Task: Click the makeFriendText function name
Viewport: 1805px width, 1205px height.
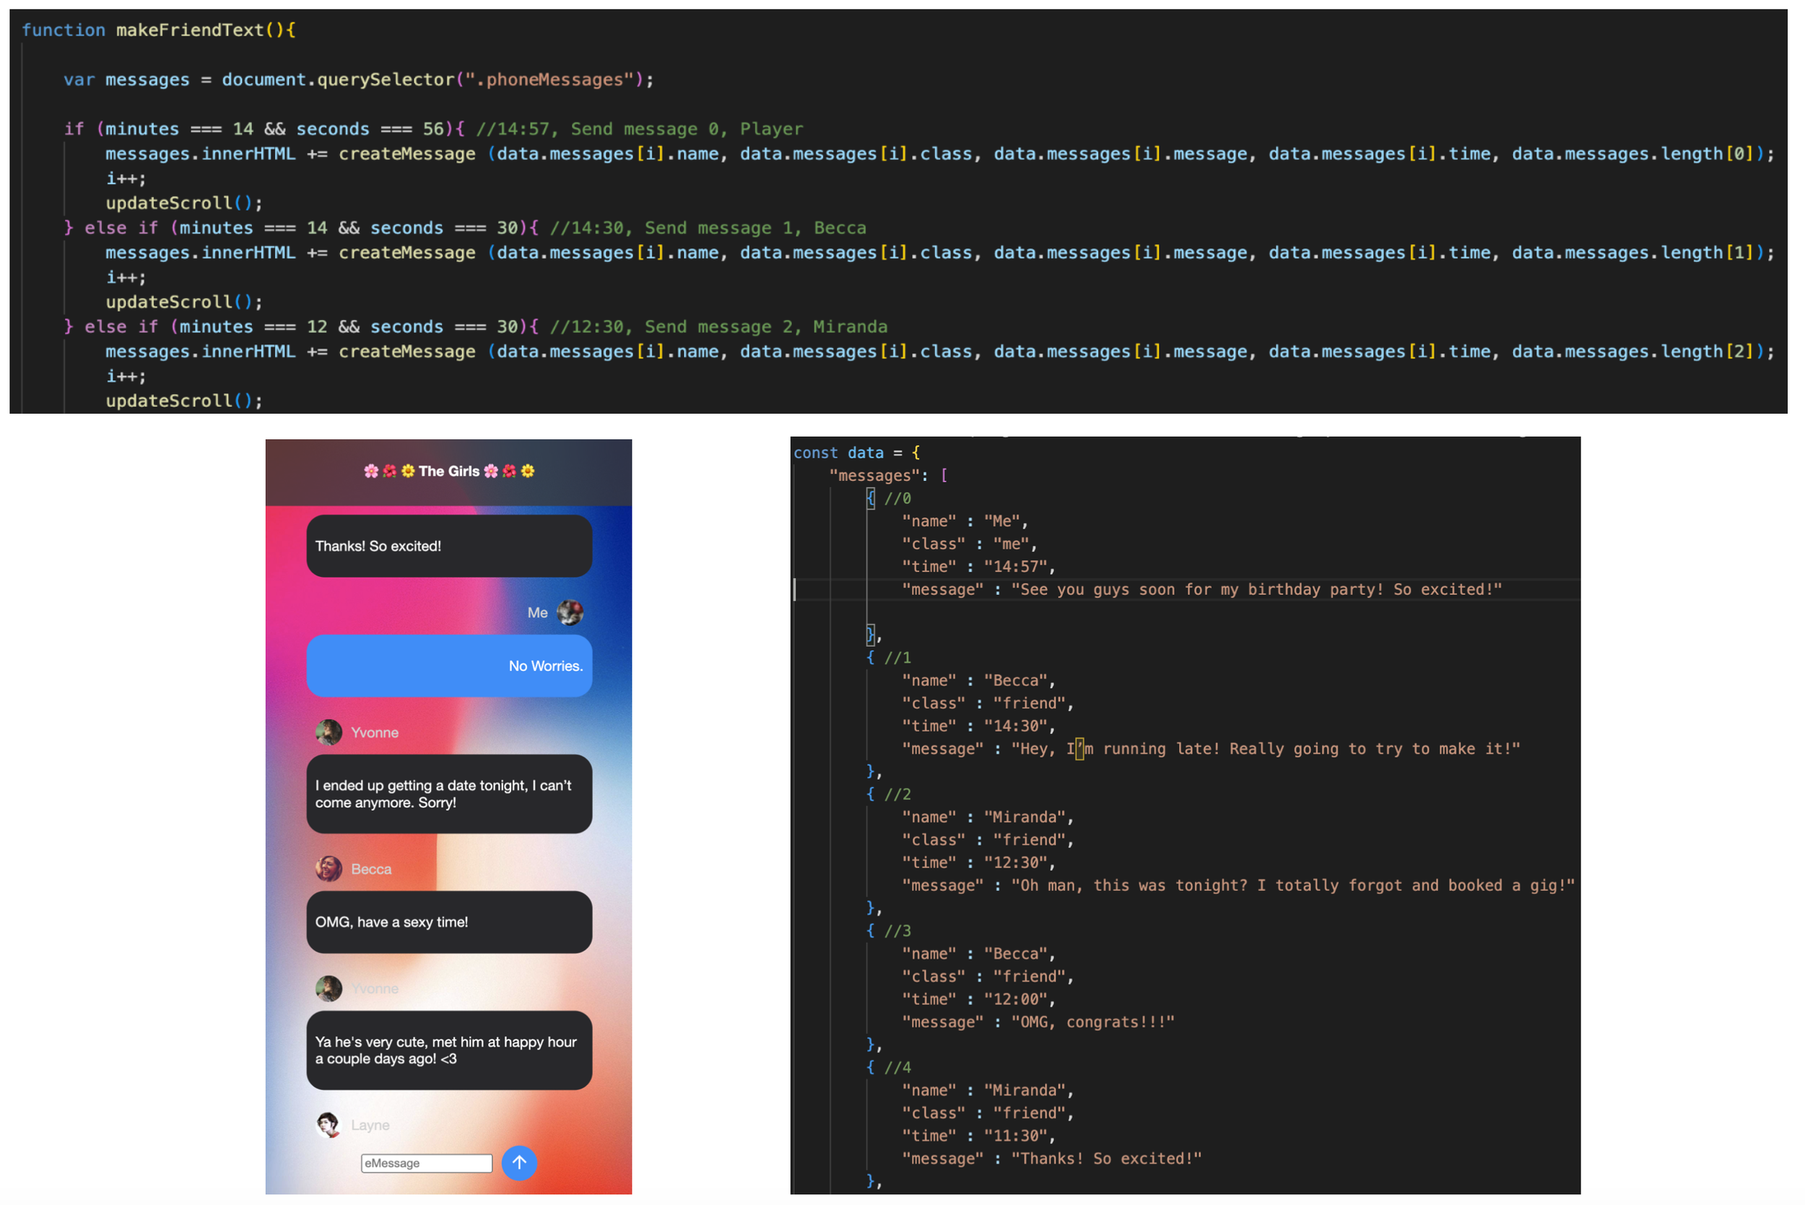Action: [190, 30]
